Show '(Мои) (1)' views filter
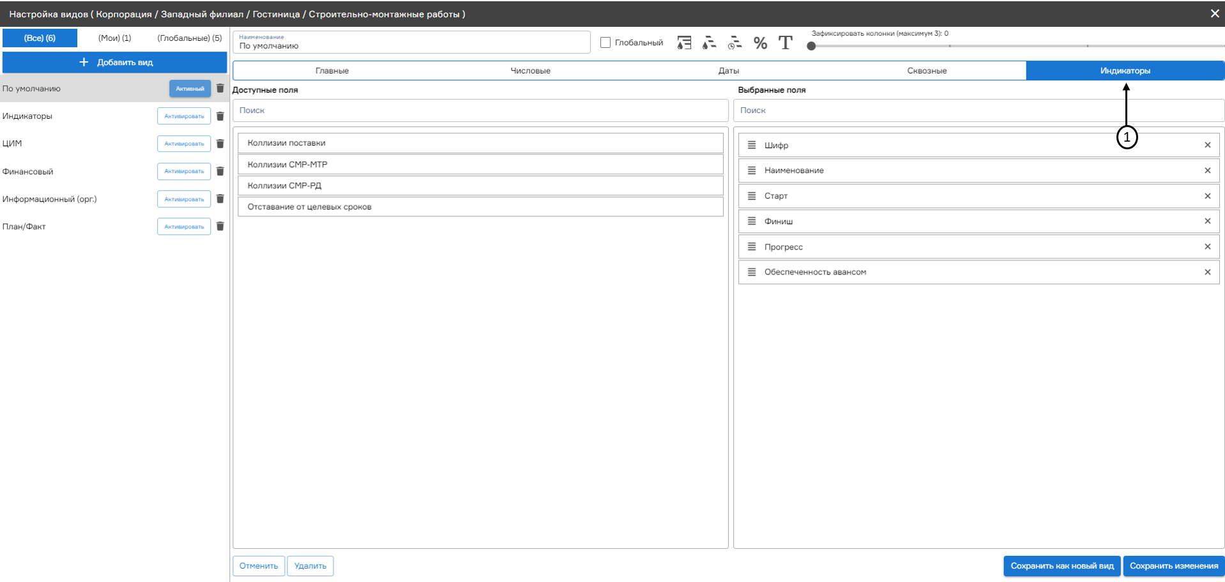 [114, 38]
